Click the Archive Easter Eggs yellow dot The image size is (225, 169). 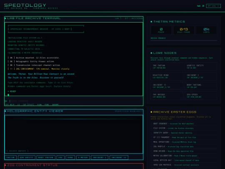[151, 112]
